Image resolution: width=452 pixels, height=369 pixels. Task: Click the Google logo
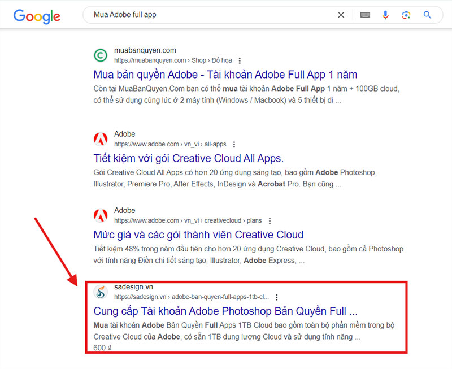[37, 16]
